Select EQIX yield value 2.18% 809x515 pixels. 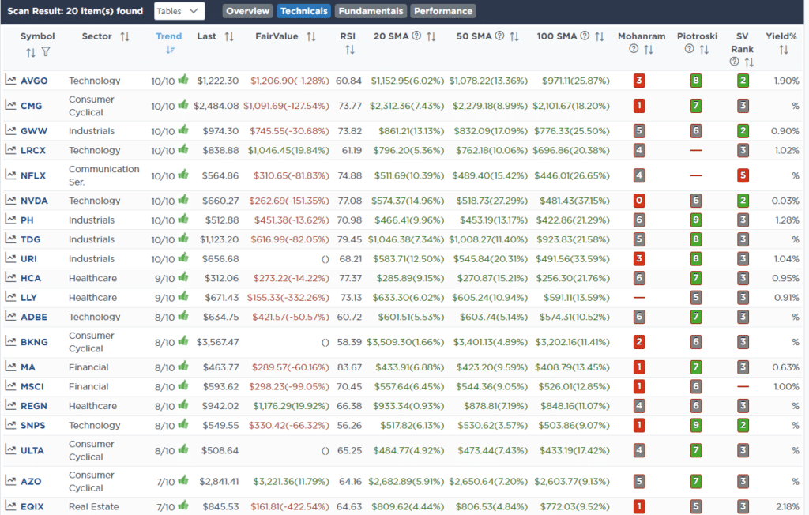point(788,507)
